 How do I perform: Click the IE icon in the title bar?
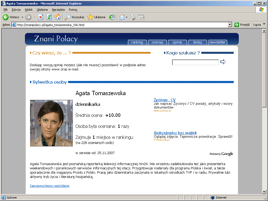tap(3, 3)
